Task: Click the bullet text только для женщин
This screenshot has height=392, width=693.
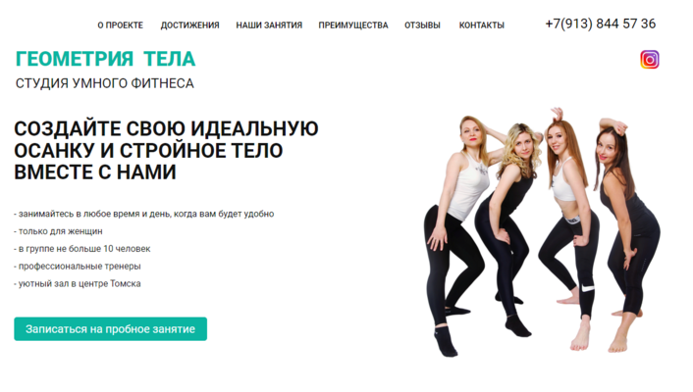Action: (x=58, y=231)
